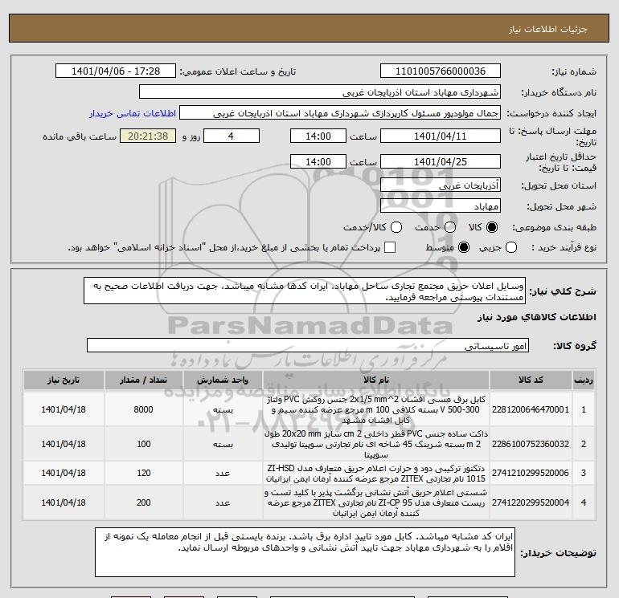
Task: Toggle the Islamic treasury payment checkbox
Action: coord(390,247)
